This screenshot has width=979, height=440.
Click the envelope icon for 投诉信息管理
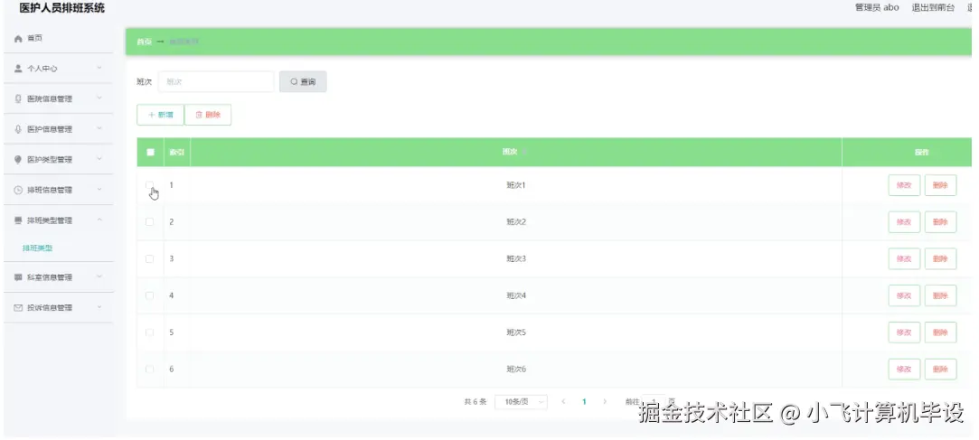tap(18, 308)
